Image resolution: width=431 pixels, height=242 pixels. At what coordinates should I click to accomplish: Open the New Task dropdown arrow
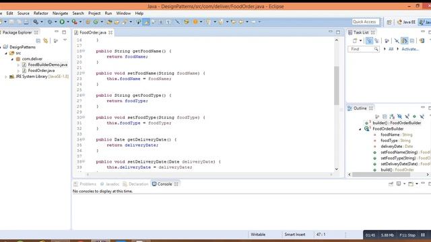point(360,41)
